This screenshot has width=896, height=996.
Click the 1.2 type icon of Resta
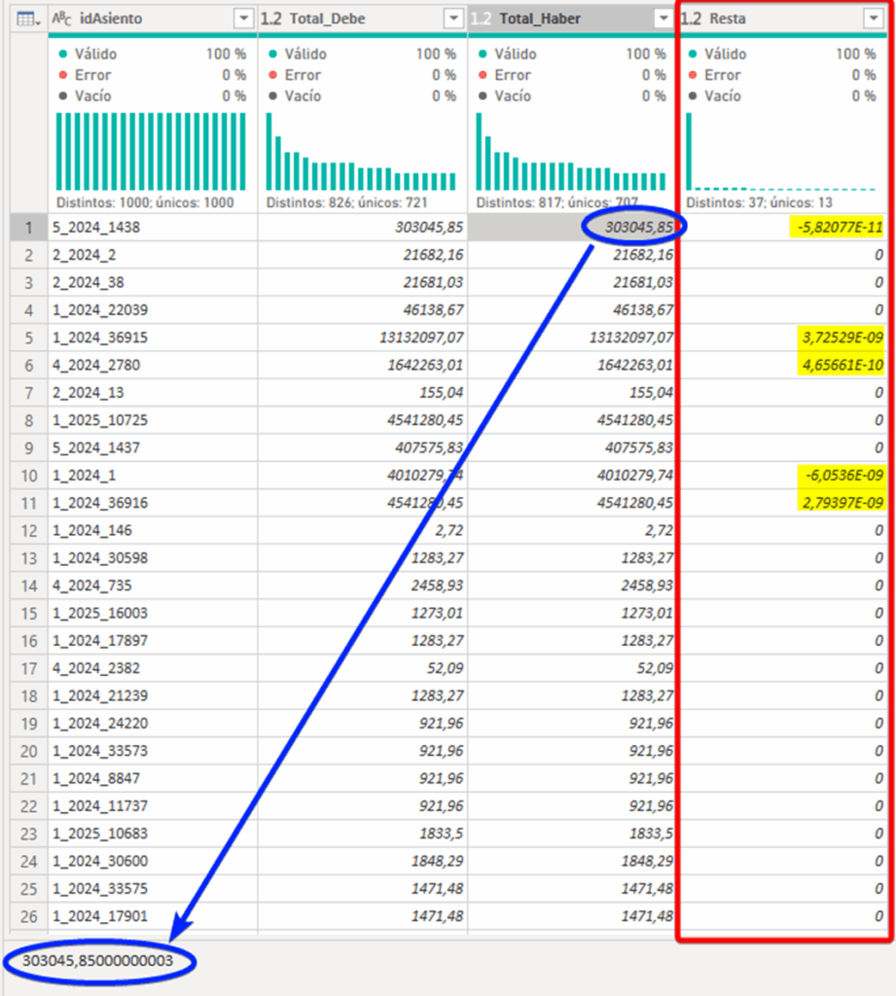pyautogui.click(x=691, y=18)
